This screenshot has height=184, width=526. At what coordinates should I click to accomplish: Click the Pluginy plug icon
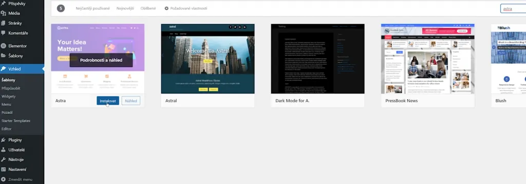coord(4,140)
